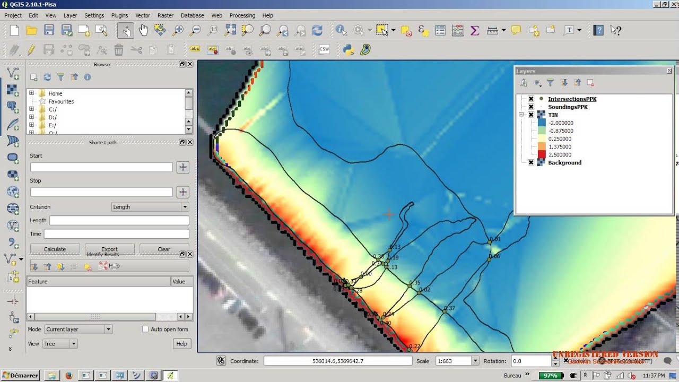Screen dimensions: 679x382
Task: Open the Scale dropdown
Action: 475,361
